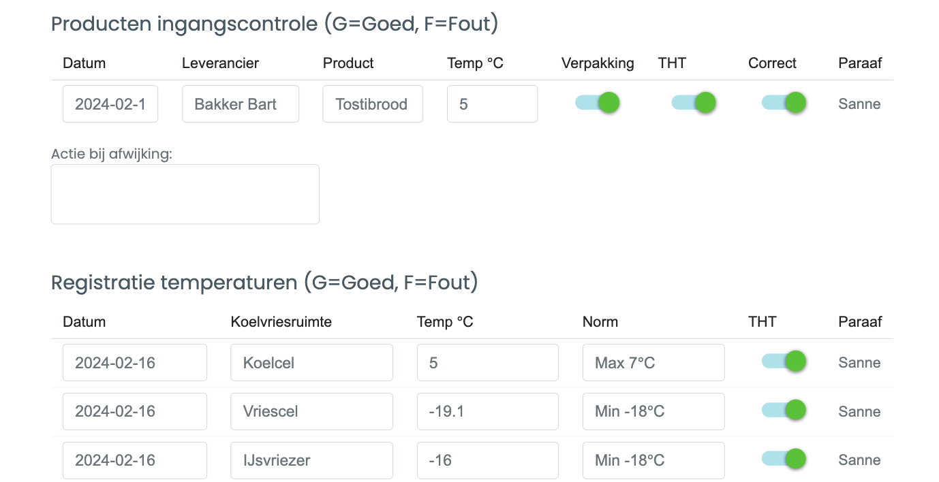Click the Tostibrood product field

[373, 104]
